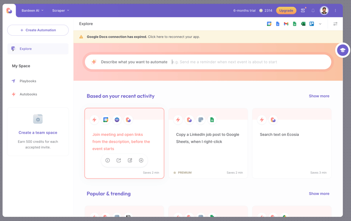Click the Gmail app icon in header

(x=286, y=24)
